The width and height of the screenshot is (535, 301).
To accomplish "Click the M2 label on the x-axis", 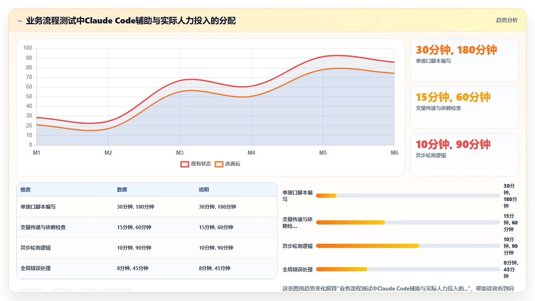I will (108, 153).
